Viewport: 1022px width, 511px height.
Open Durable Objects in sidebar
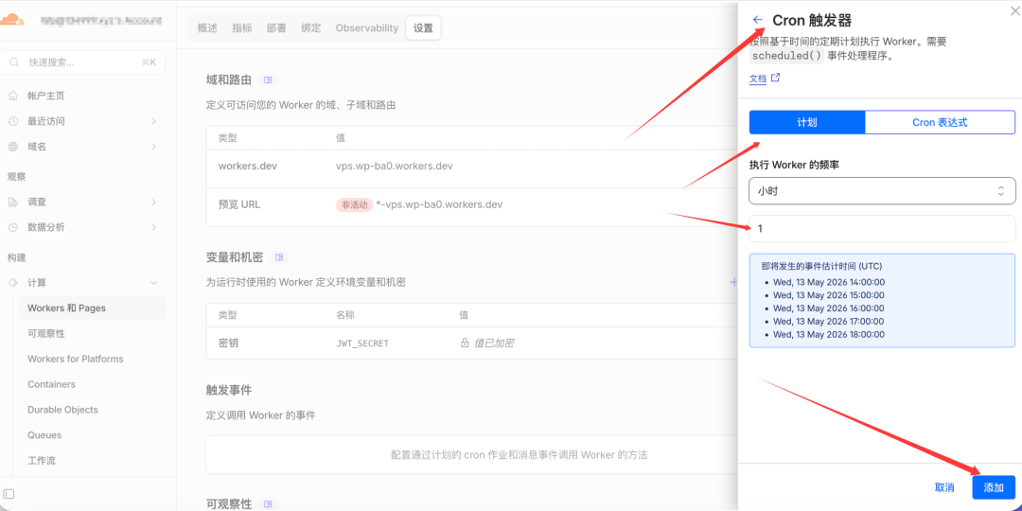coord(62,410)
